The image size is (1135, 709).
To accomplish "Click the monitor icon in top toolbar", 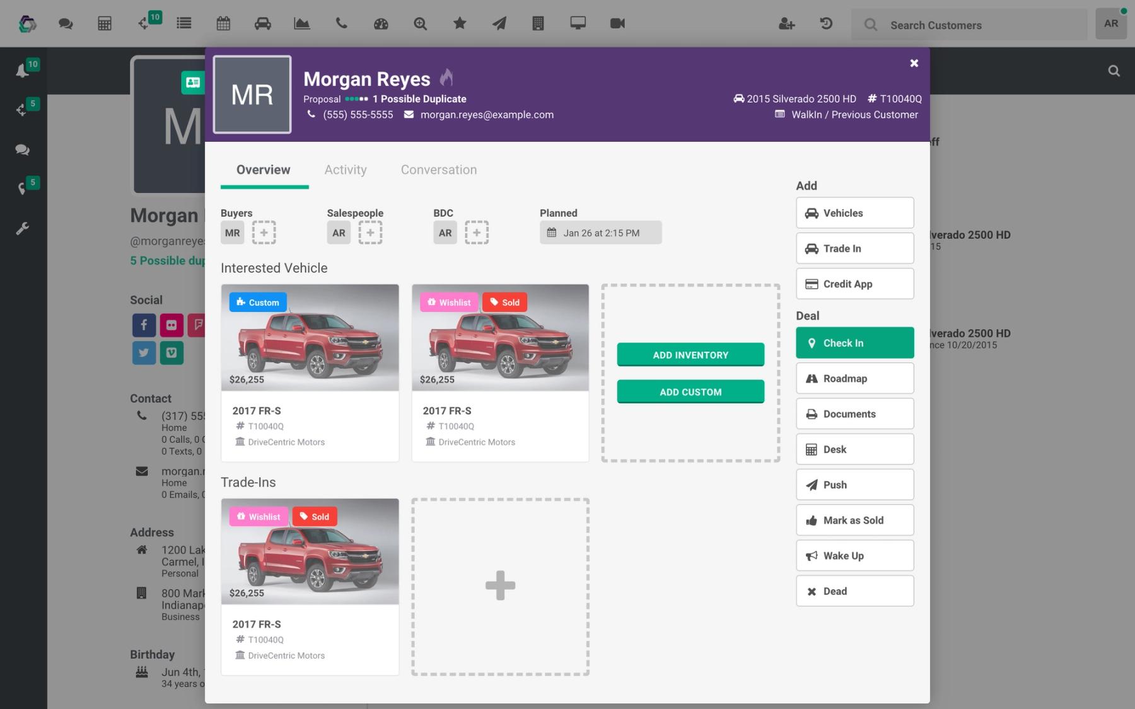I will [578, 23].
